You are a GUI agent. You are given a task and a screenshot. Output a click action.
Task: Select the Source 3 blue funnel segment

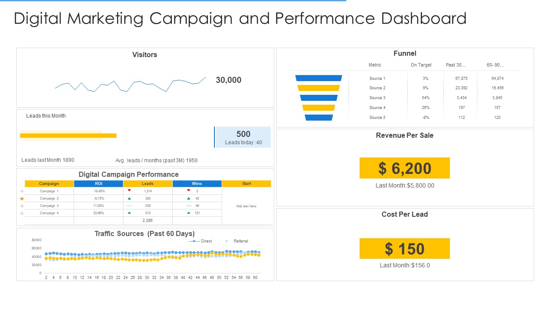coord(318,98)
